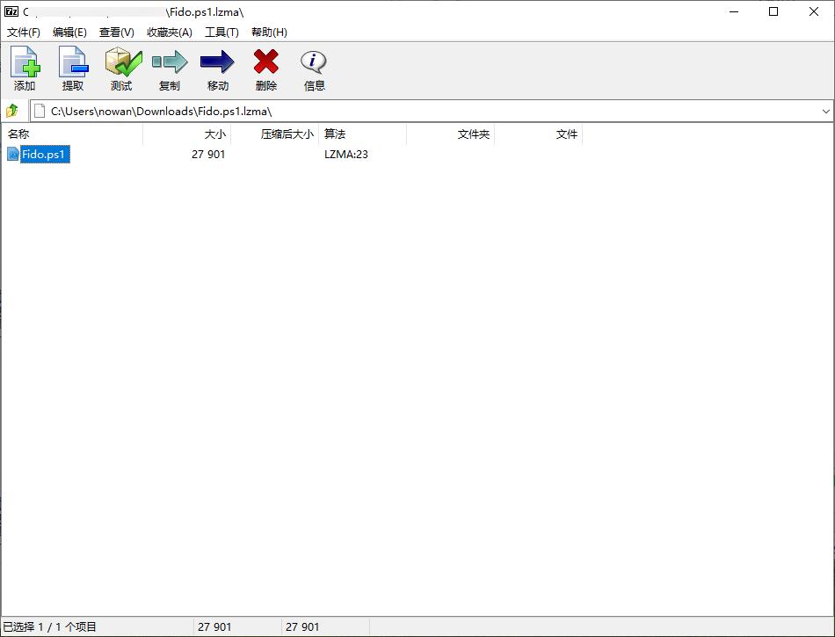Open the 工具(T) menu

[221, 32]
